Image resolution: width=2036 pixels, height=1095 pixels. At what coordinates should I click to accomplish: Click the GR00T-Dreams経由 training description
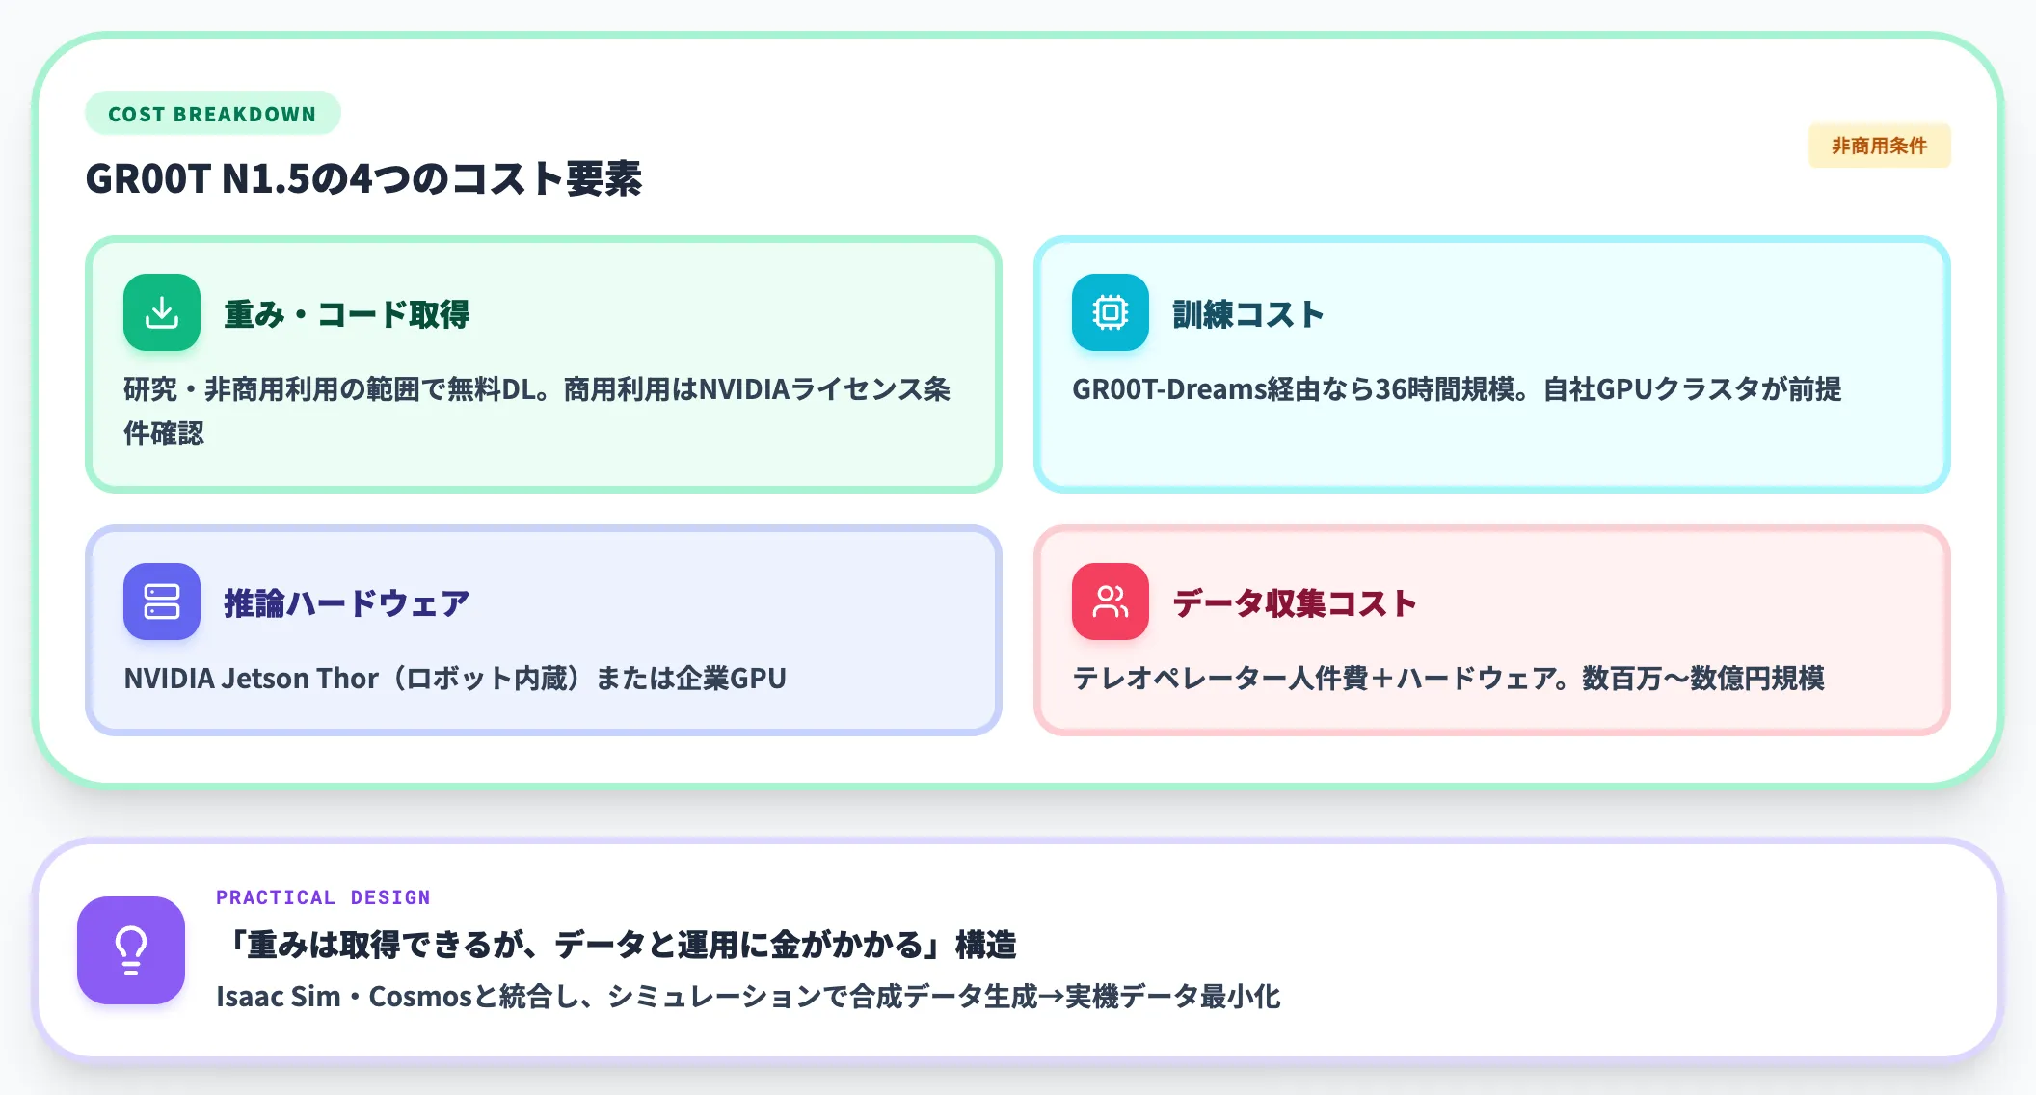pos(1457,388)
